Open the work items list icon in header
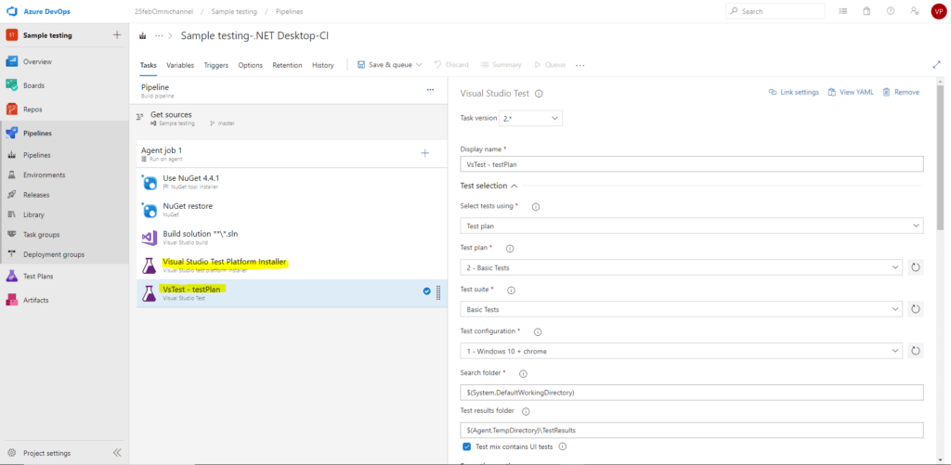 coord(843,11)
